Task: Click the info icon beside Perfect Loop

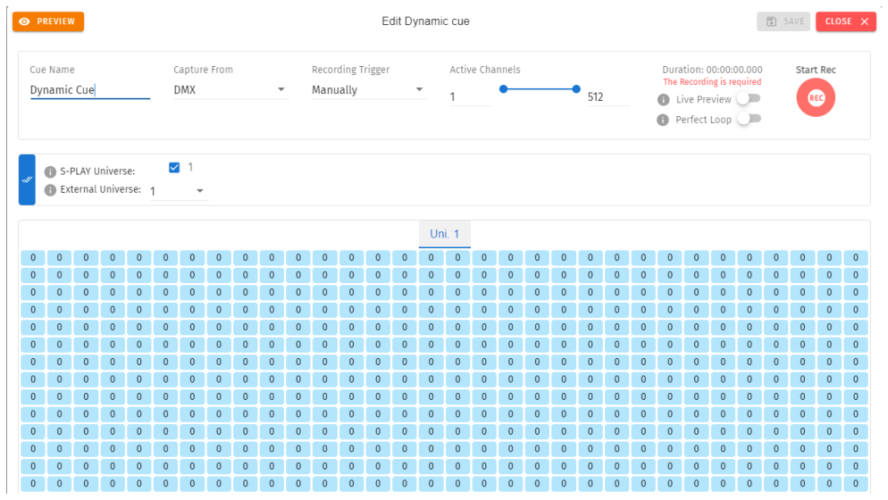Action: tap(663, 120)
